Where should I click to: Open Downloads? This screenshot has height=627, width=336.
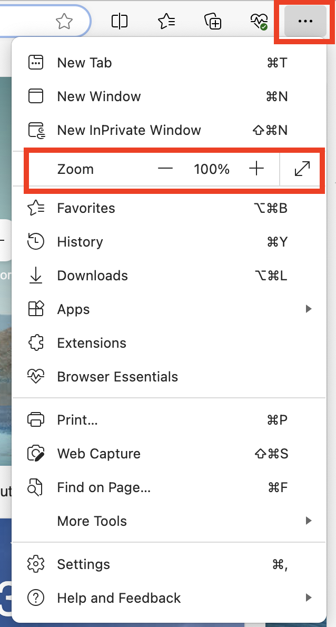click(x=92, y=275)
